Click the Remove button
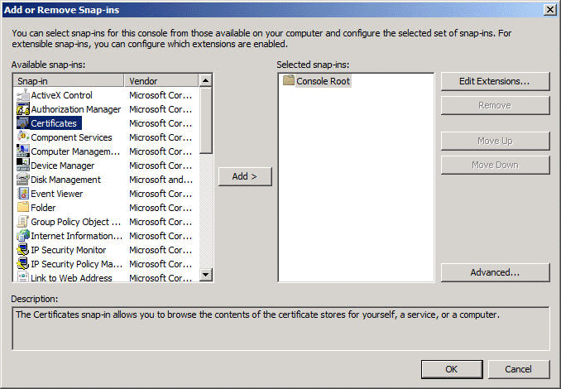The image size is (561, 389). click(495, 105)
